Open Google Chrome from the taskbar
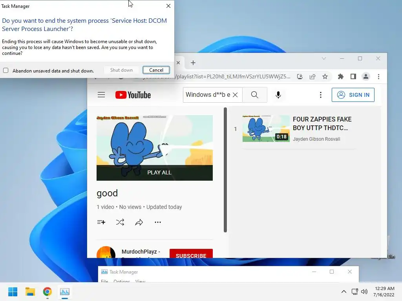Image resolution: width=402 pixels, height=301 pixels. click(x=48, y=292)
